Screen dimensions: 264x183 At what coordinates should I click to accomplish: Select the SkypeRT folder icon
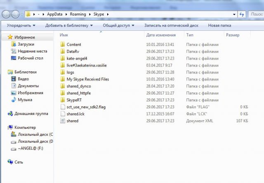[62, 100]
